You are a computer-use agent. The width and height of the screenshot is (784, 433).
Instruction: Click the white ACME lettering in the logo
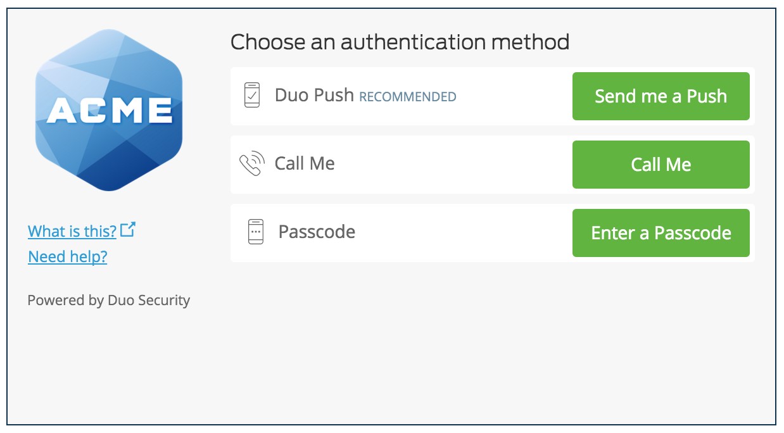point(110,110)
